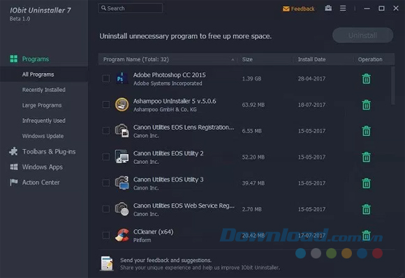Sort by Size column header

tap(247, 59)
